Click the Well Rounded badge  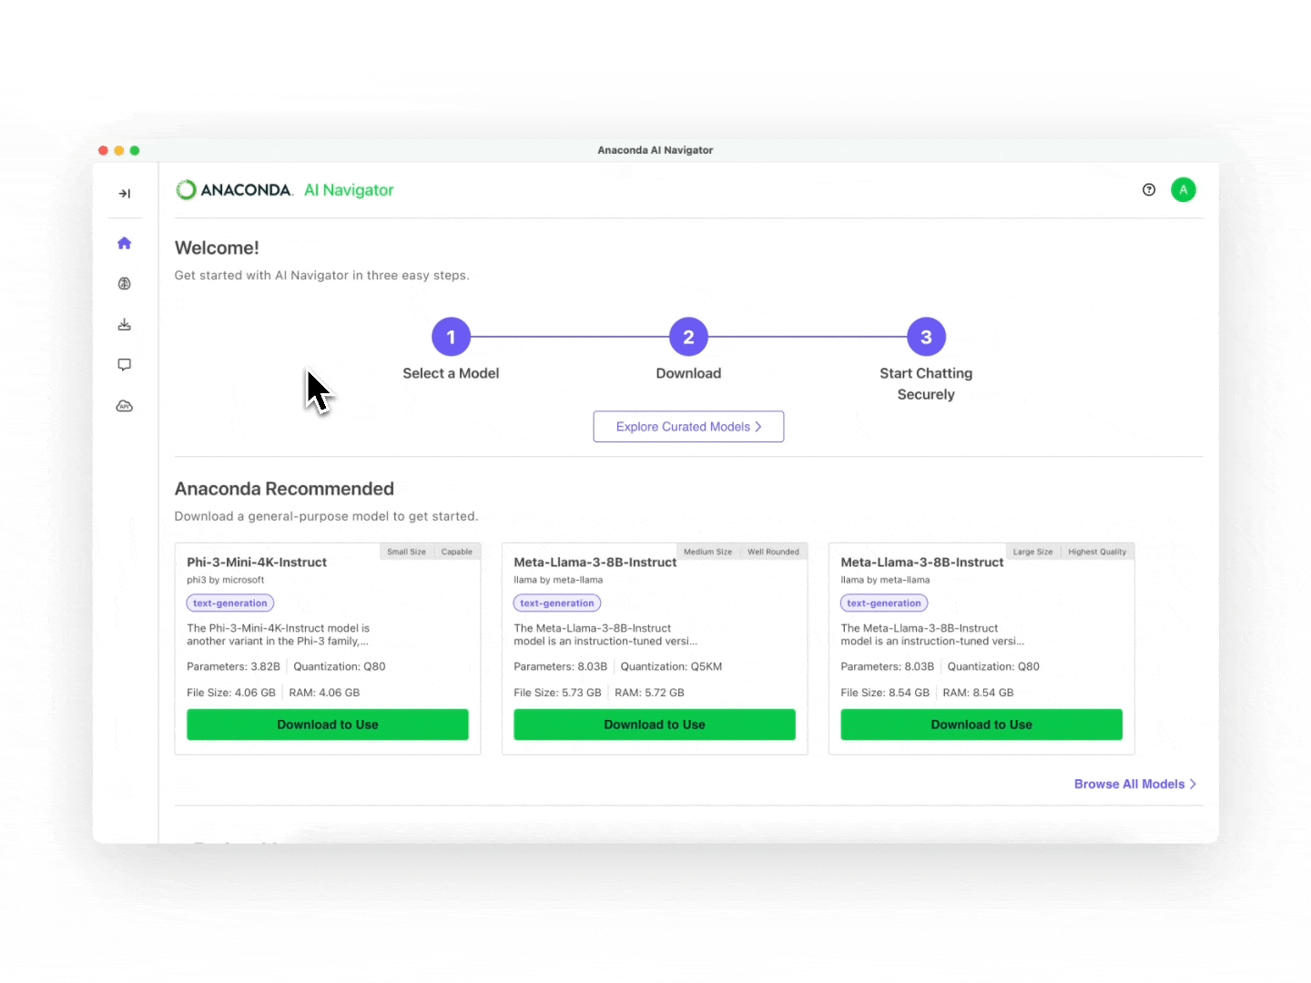(773, 552)
